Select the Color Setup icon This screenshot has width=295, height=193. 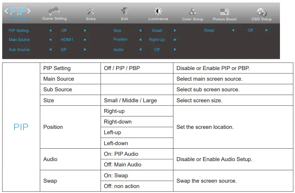click(x=193, y=12)
